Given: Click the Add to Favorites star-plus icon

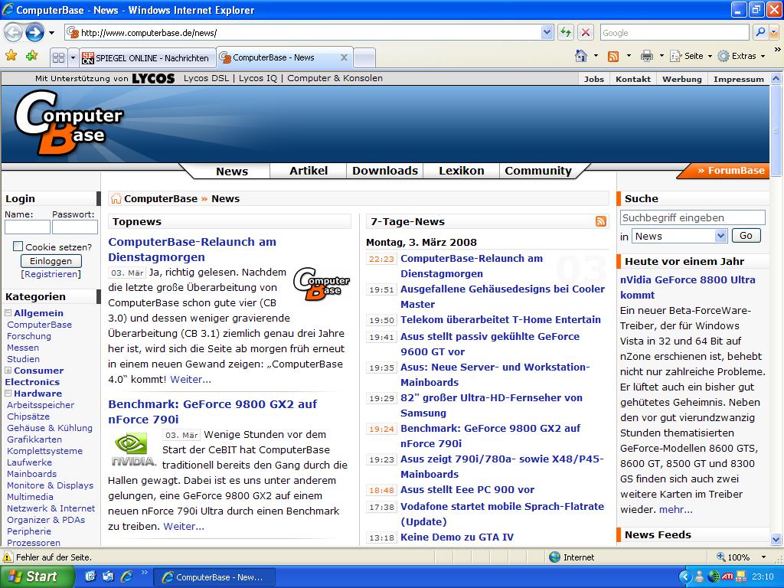Looking at the screenshot, I should [32, 55].
